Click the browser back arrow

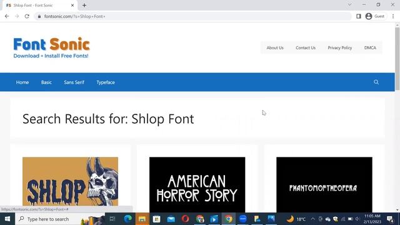pos(7,16)
